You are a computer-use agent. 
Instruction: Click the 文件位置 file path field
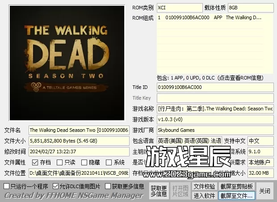click(79, 173)
